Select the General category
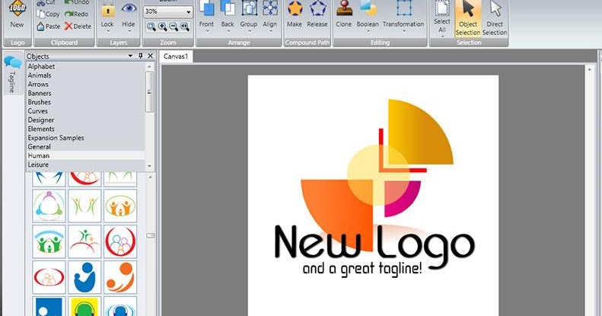The height and width of the screenshot is (316, 602). pyautogui.click(x=85, y=147)
